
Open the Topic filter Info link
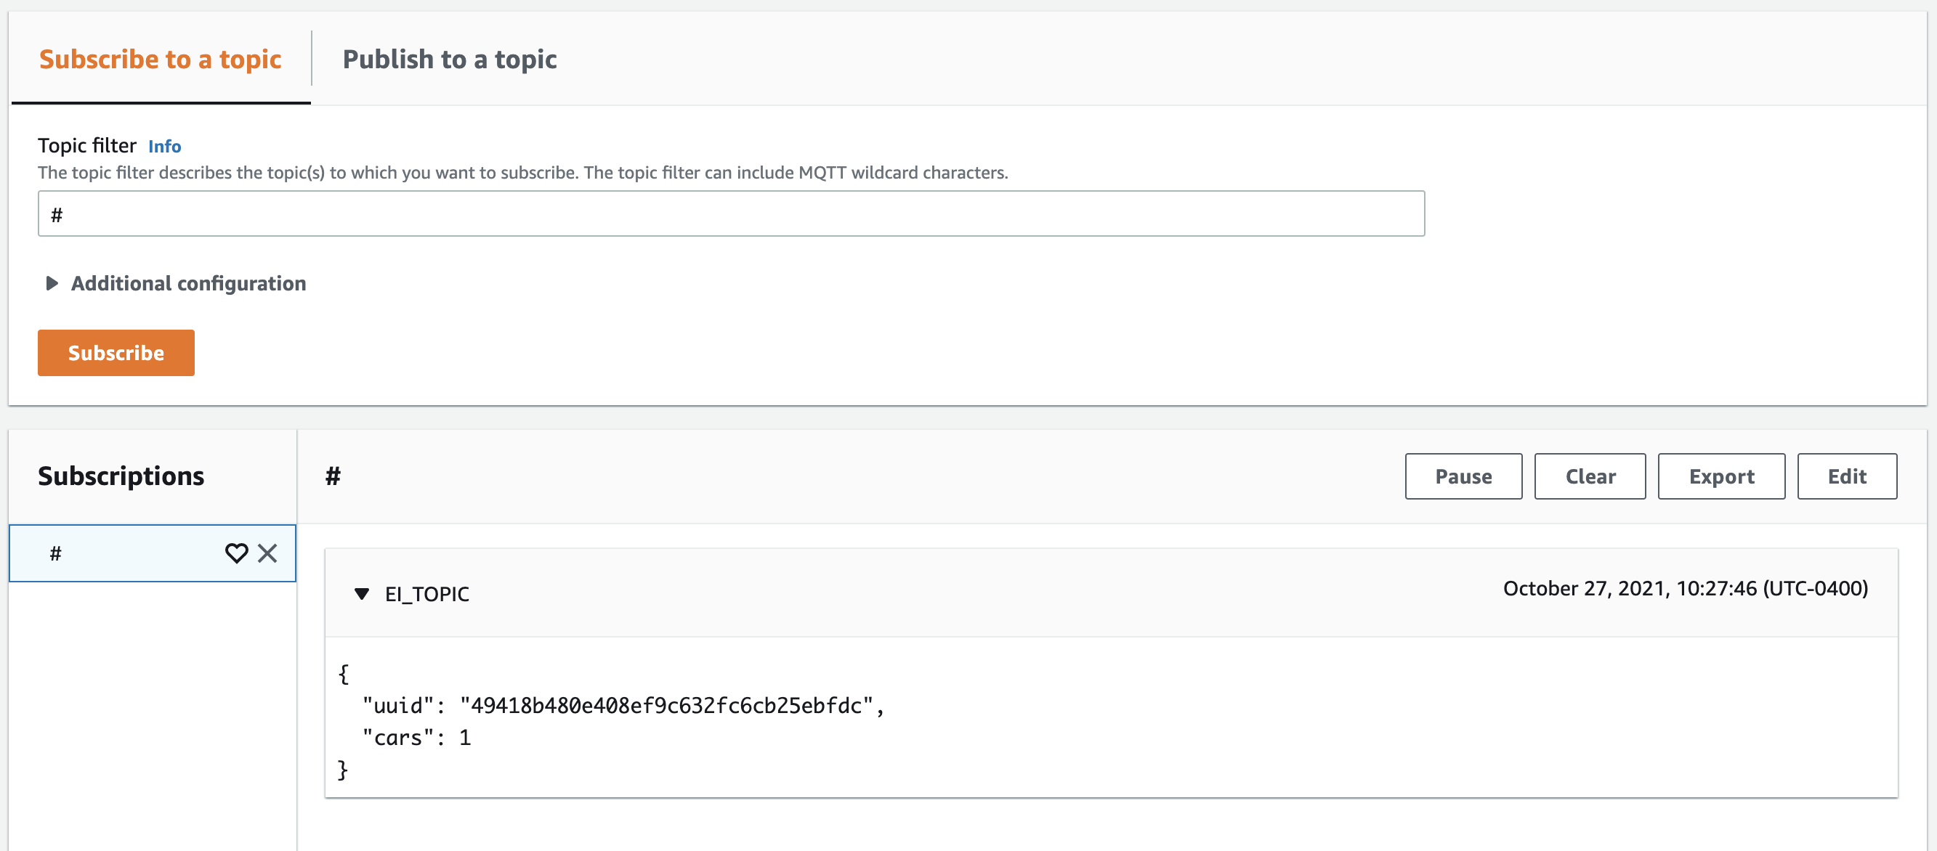click(x=165, y=146)
